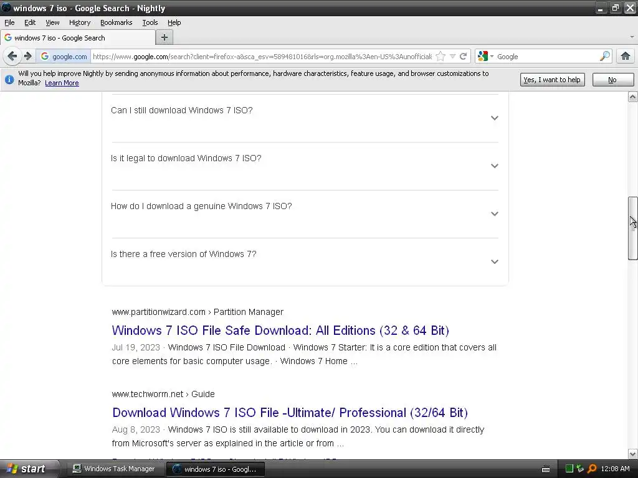
Task: Go forward with the Forward arrow button
Action: [x=27, y=56]
